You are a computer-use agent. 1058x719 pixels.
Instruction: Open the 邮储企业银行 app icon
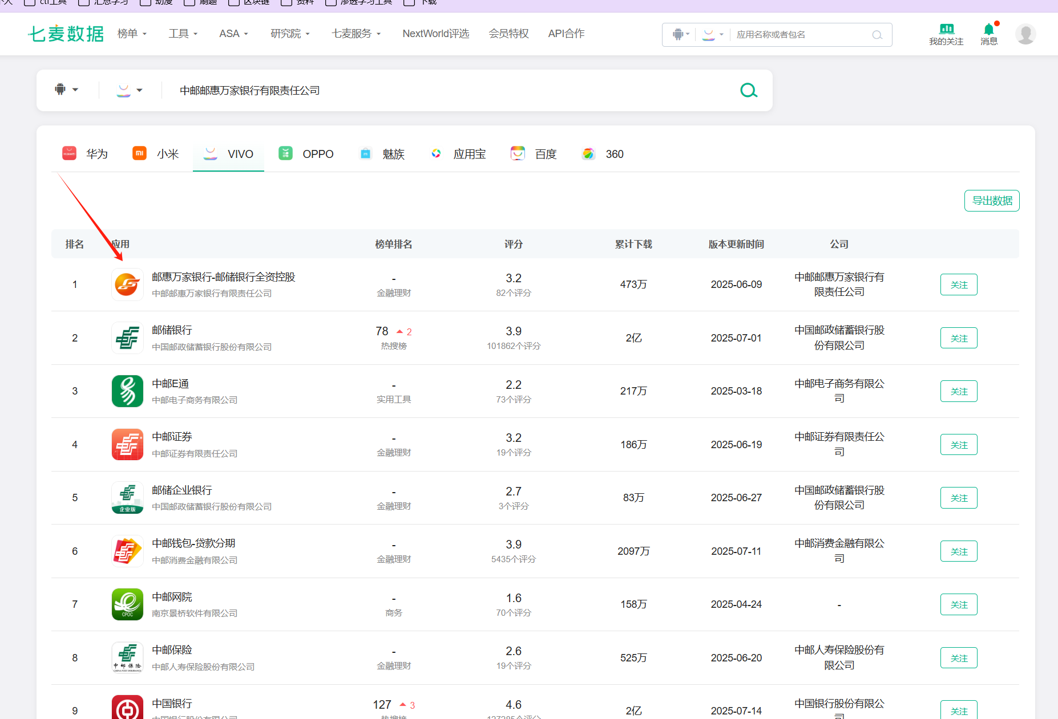[127, 498]
